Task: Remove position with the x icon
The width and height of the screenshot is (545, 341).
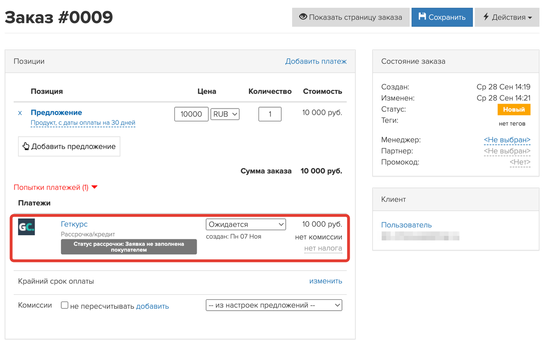Action: pyautogui.click(x=20, y=113)
